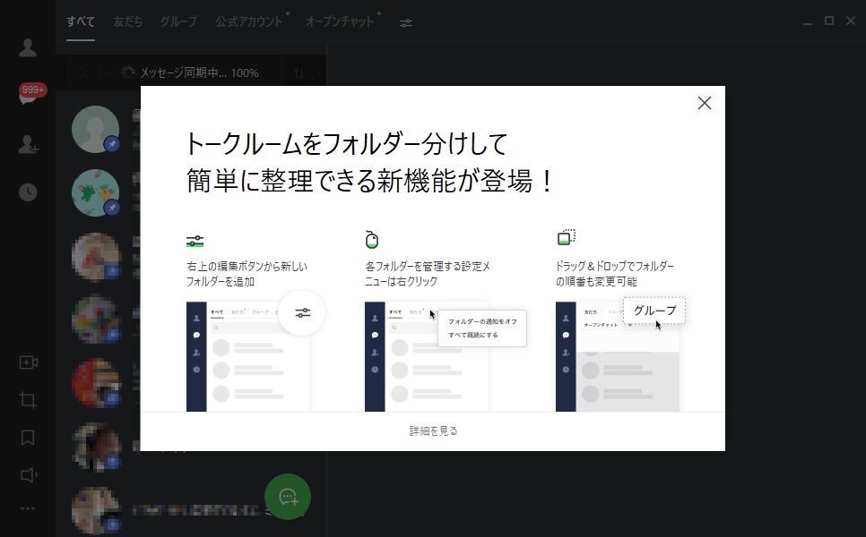Viewport: 866px width, 537px height.
Task: Take a screen capture with the crop icon
Action: pos(27,400)
